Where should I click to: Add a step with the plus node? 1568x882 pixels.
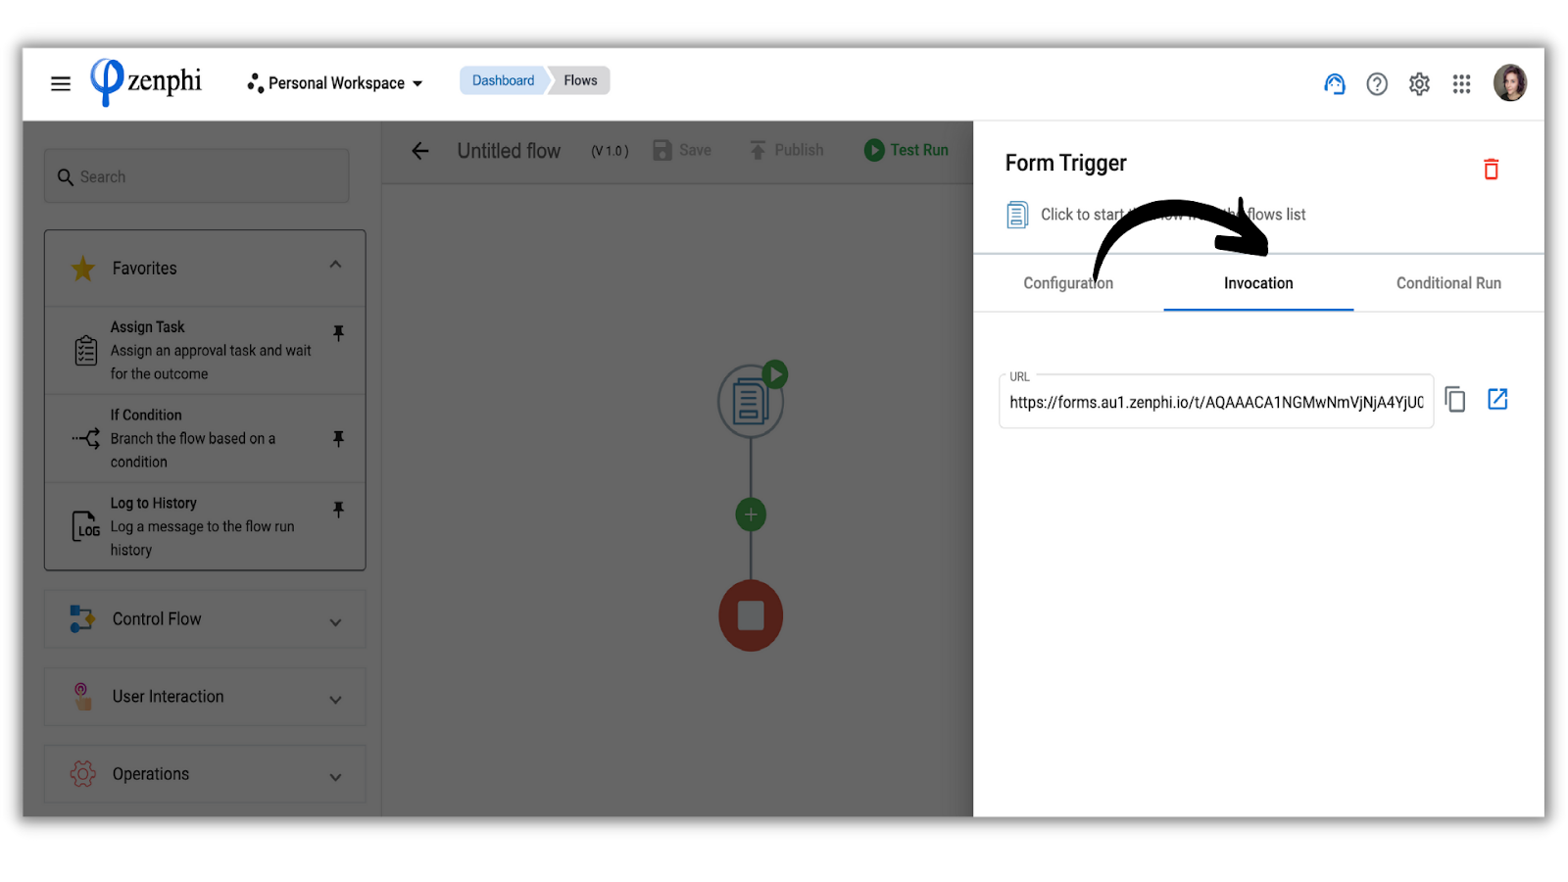pos(751,514)
